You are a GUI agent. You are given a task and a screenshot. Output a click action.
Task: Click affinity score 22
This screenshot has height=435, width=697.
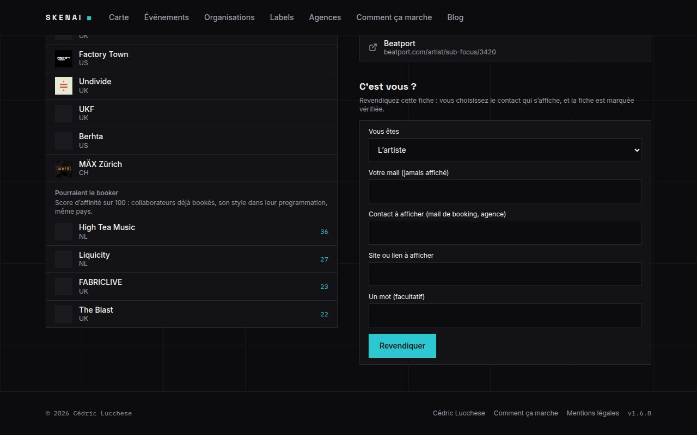(324, 314)
